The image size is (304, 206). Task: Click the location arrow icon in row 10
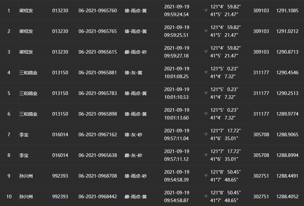[206, 196]
